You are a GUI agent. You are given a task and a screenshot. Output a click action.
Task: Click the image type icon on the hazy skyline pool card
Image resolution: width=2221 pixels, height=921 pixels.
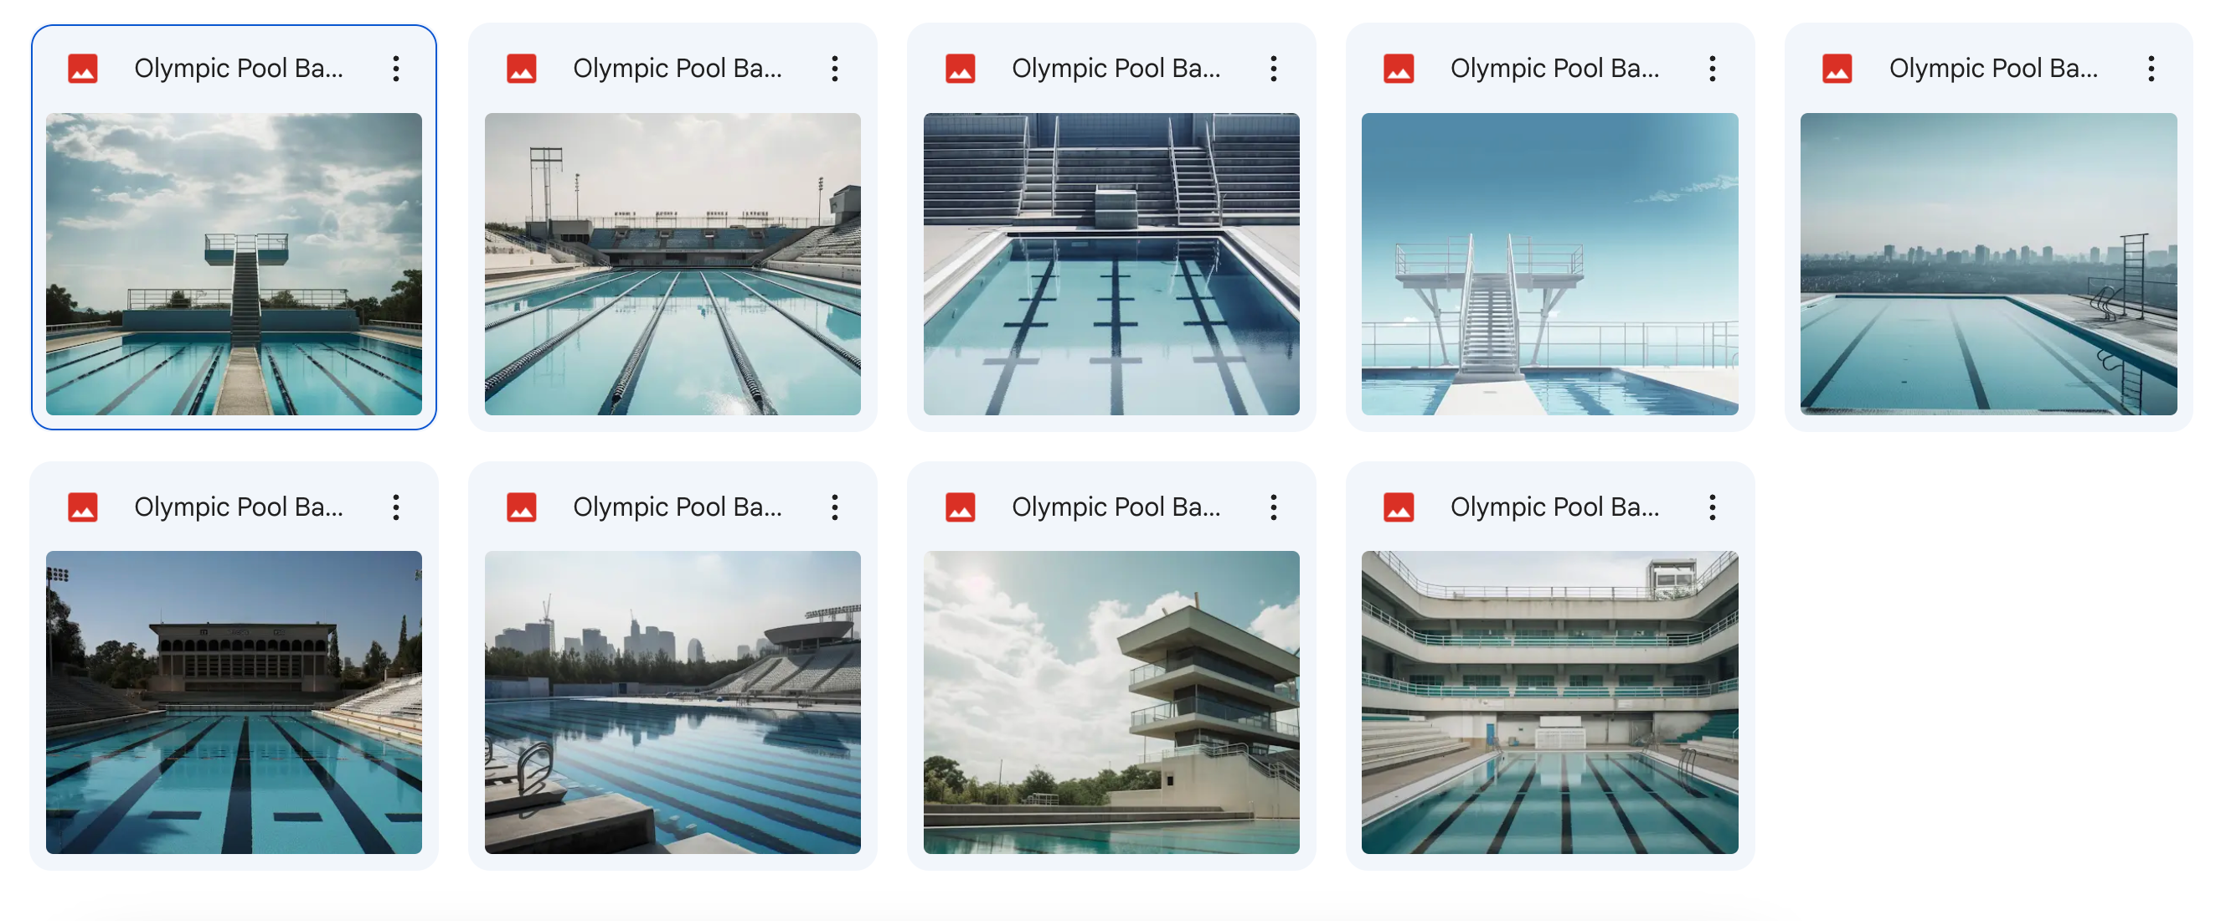click(1837, 68)
